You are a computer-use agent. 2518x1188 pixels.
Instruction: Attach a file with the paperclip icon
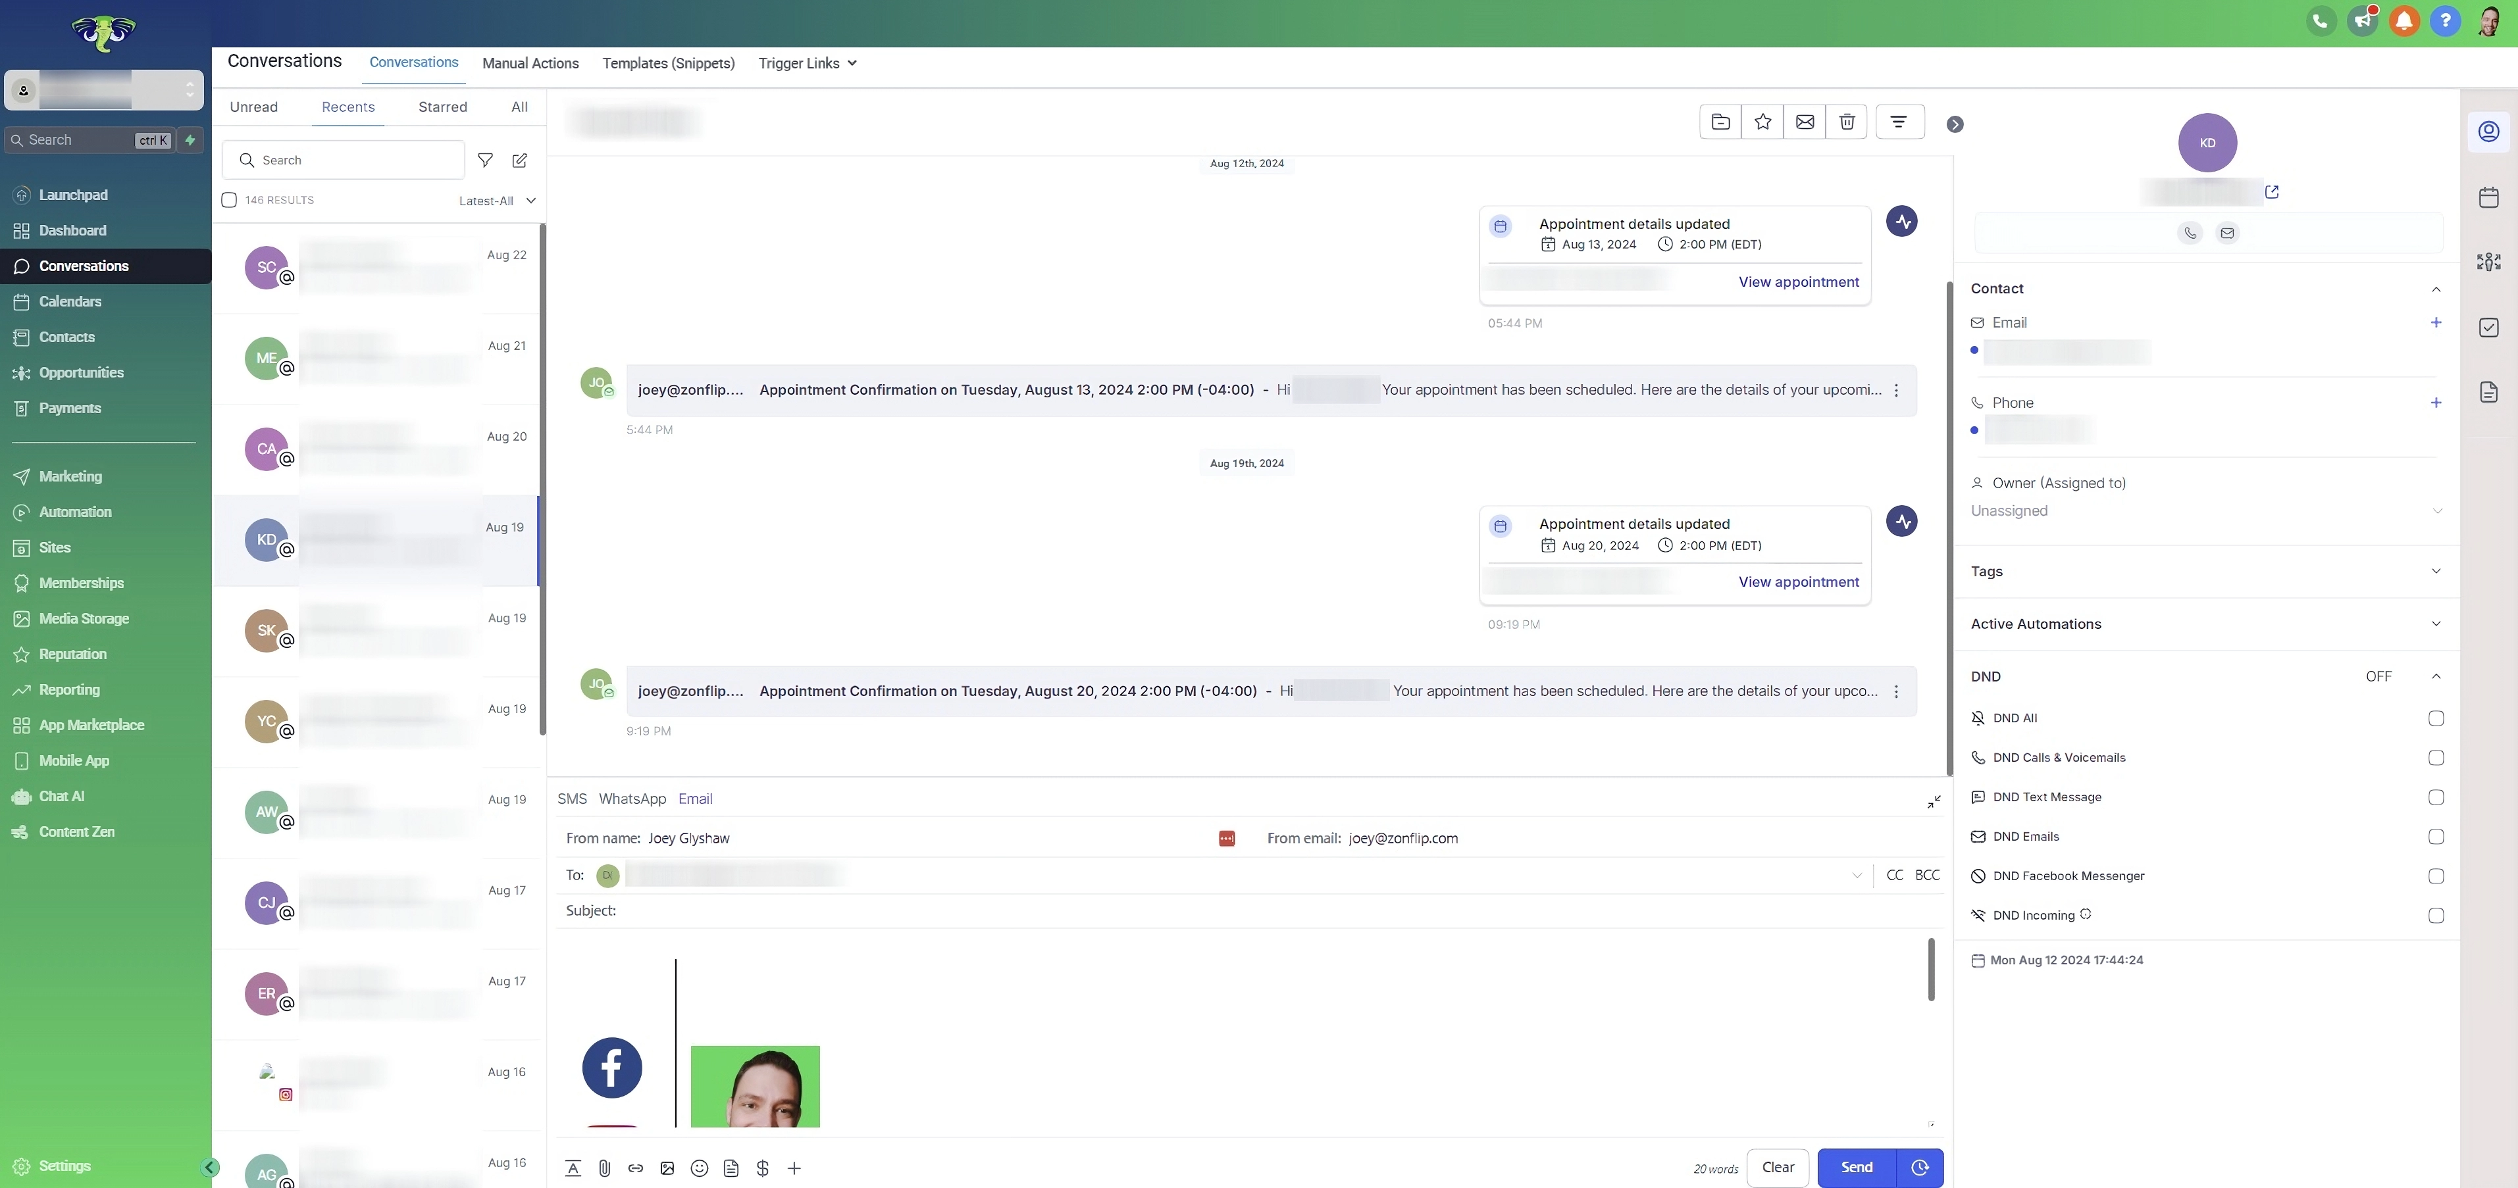(x=604, y=1168)
